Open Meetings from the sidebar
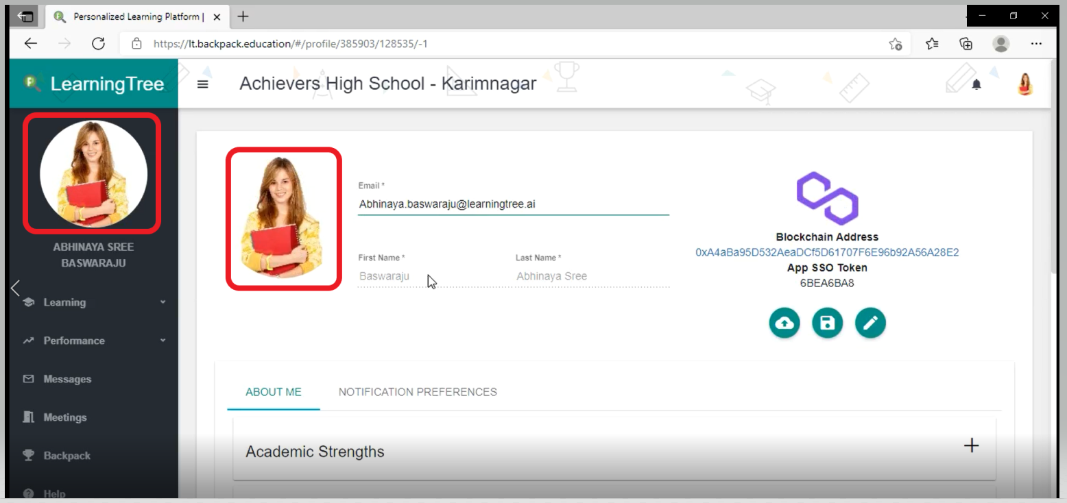The image size is (1067, 503). (x=65, y=417)
